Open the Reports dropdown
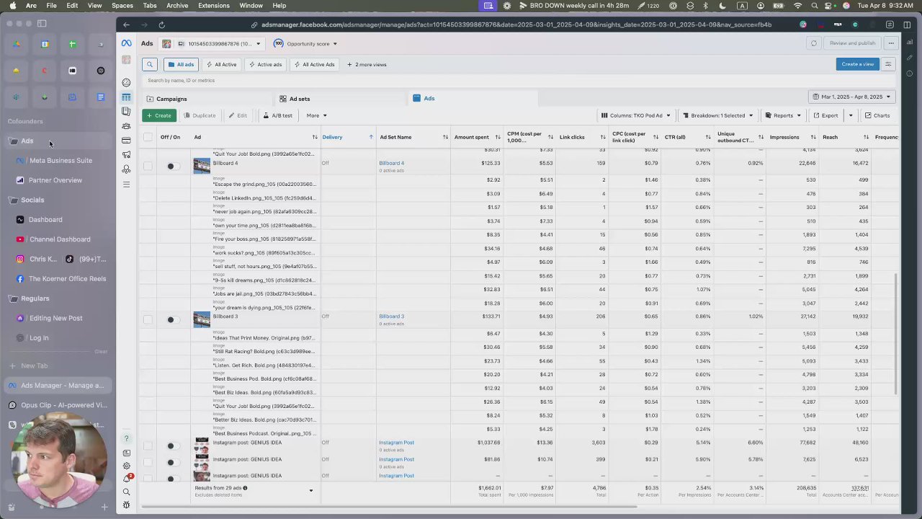The image size is (922, 519). pos(783,115)
